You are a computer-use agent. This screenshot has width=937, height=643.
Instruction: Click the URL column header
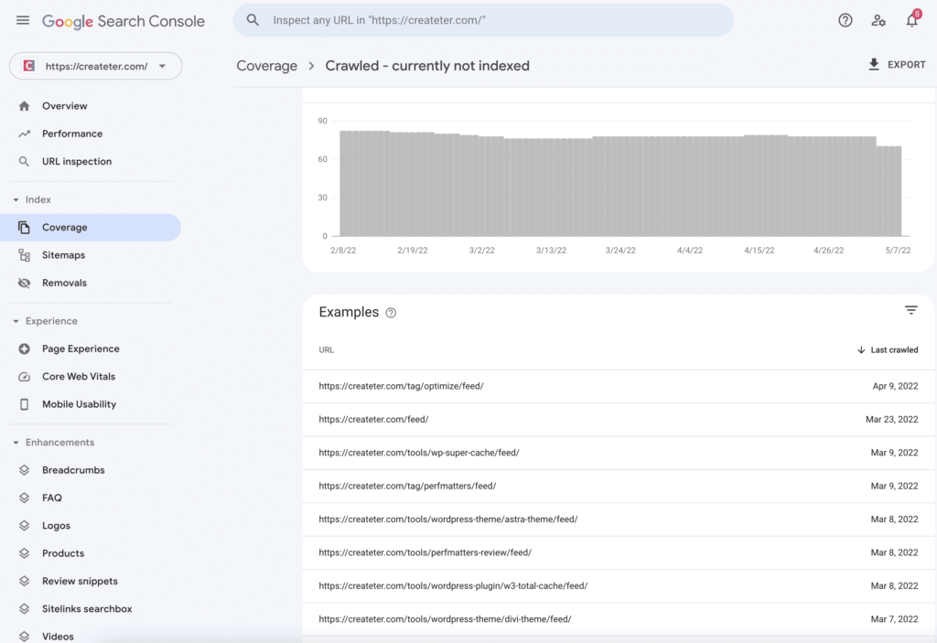[327, 350]
